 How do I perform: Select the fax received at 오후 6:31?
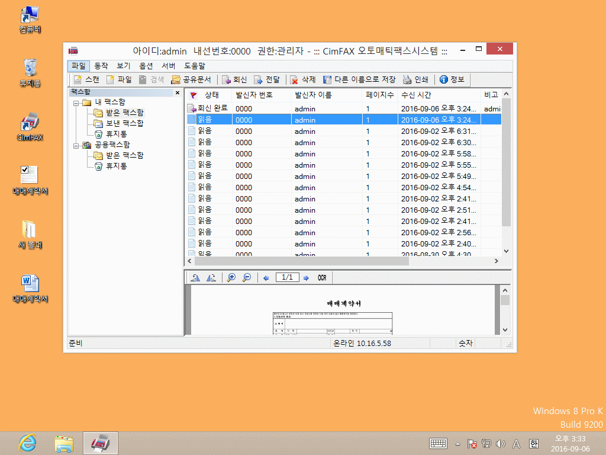[344, 131]
